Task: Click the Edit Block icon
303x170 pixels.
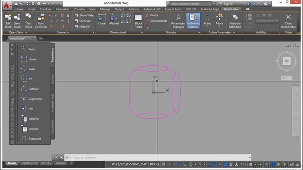Action: click(x=8, y=21)
